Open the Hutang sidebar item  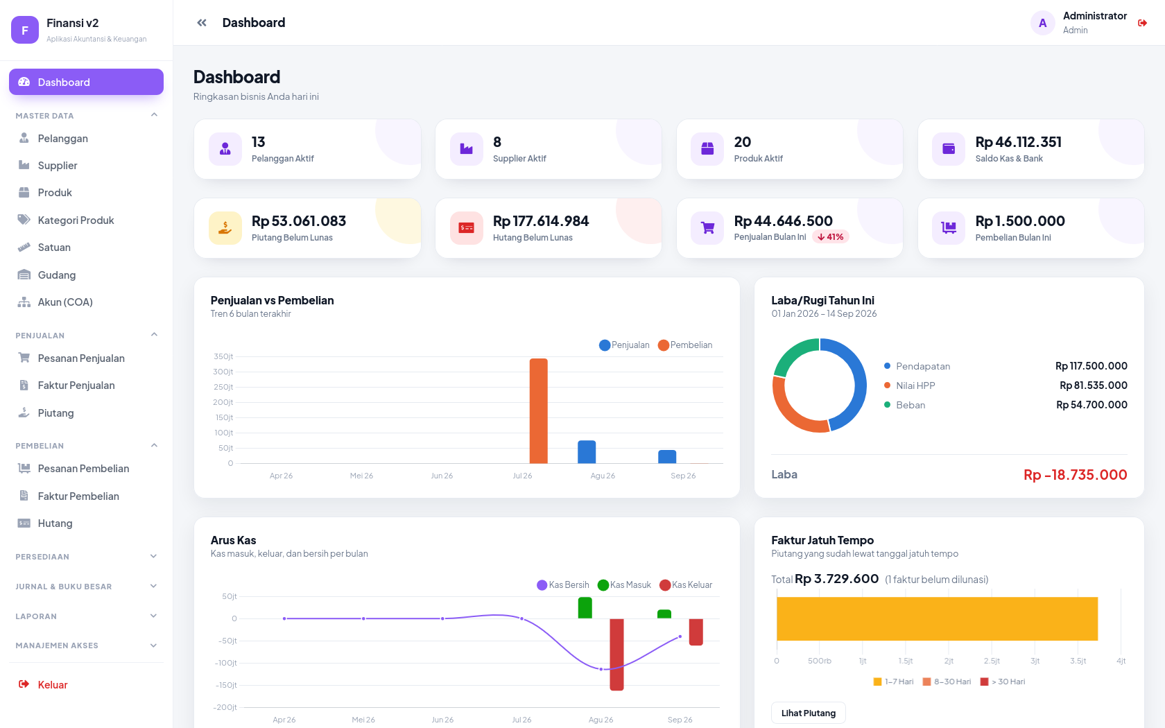pyautogui.click(x=86, y=523)
